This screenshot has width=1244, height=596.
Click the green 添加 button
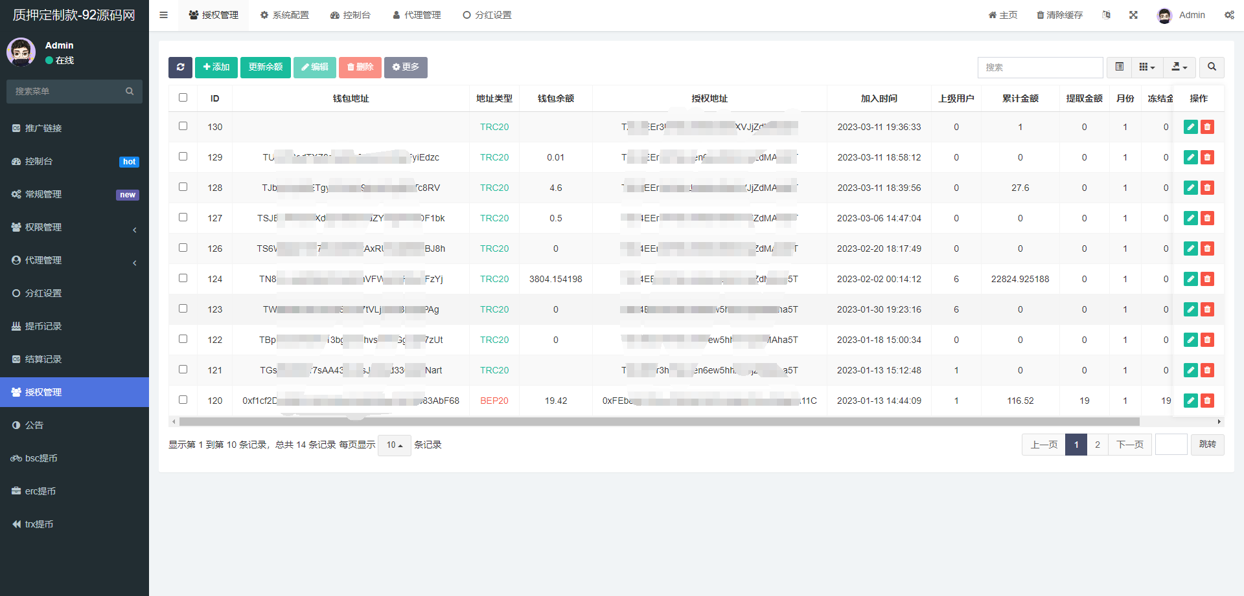click(x=216, y=67)
